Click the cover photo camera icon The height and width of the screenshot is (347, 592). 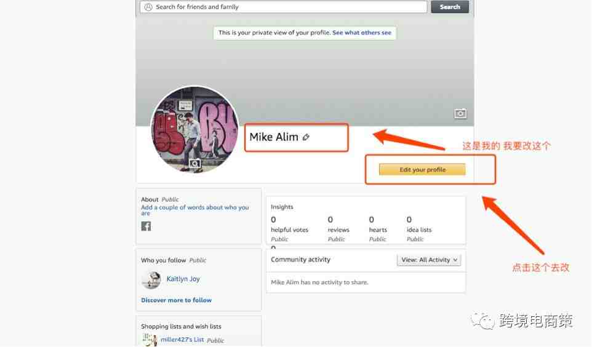(x=460, y=114)
